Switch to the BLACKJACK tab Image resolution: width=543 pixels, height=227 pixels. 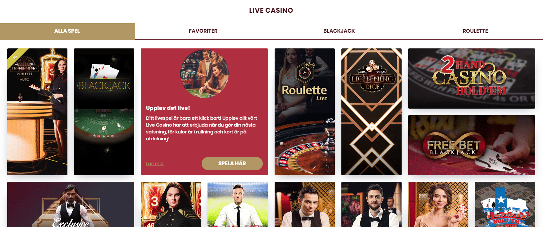tap(339, 31)
